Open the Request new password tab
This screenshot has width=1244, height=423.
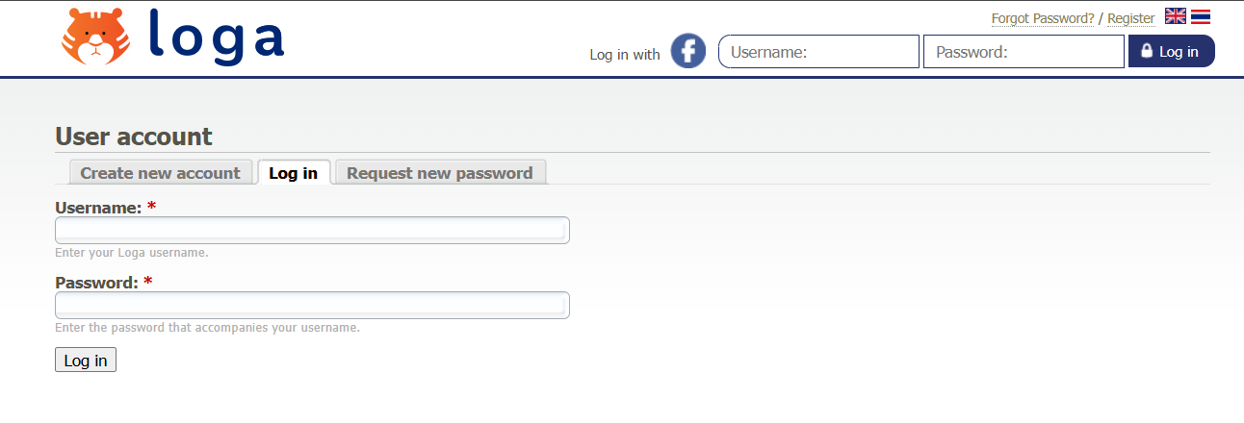439,173
